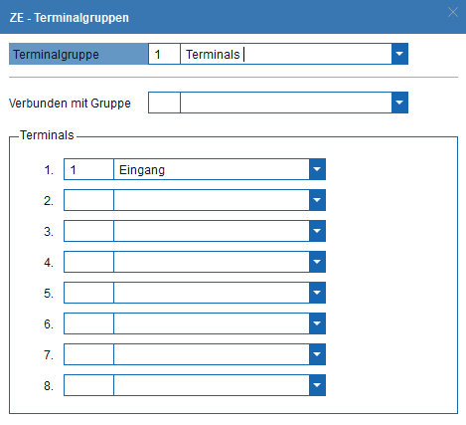Viewport: 466px width, 425px height.
Task: Click the name field of terminal row 5
Action: pos(212,293)
